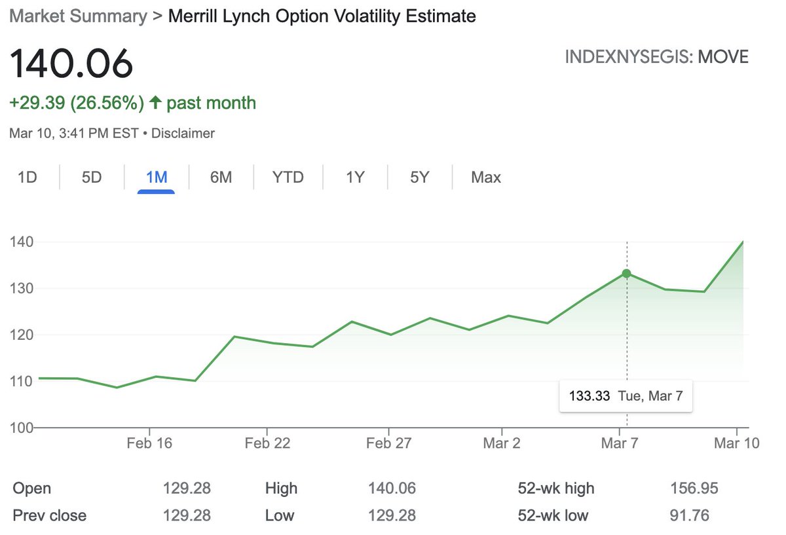Image resolution: width=786 pixels, height=535 pixels.
Task: Click the Feb 22 axis label
Action: point(267,443)
